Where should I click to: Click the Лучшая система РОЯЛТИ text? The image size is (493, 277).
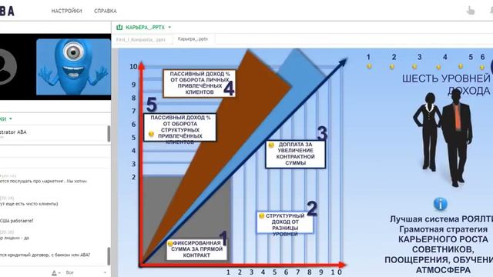pos(441,219)
